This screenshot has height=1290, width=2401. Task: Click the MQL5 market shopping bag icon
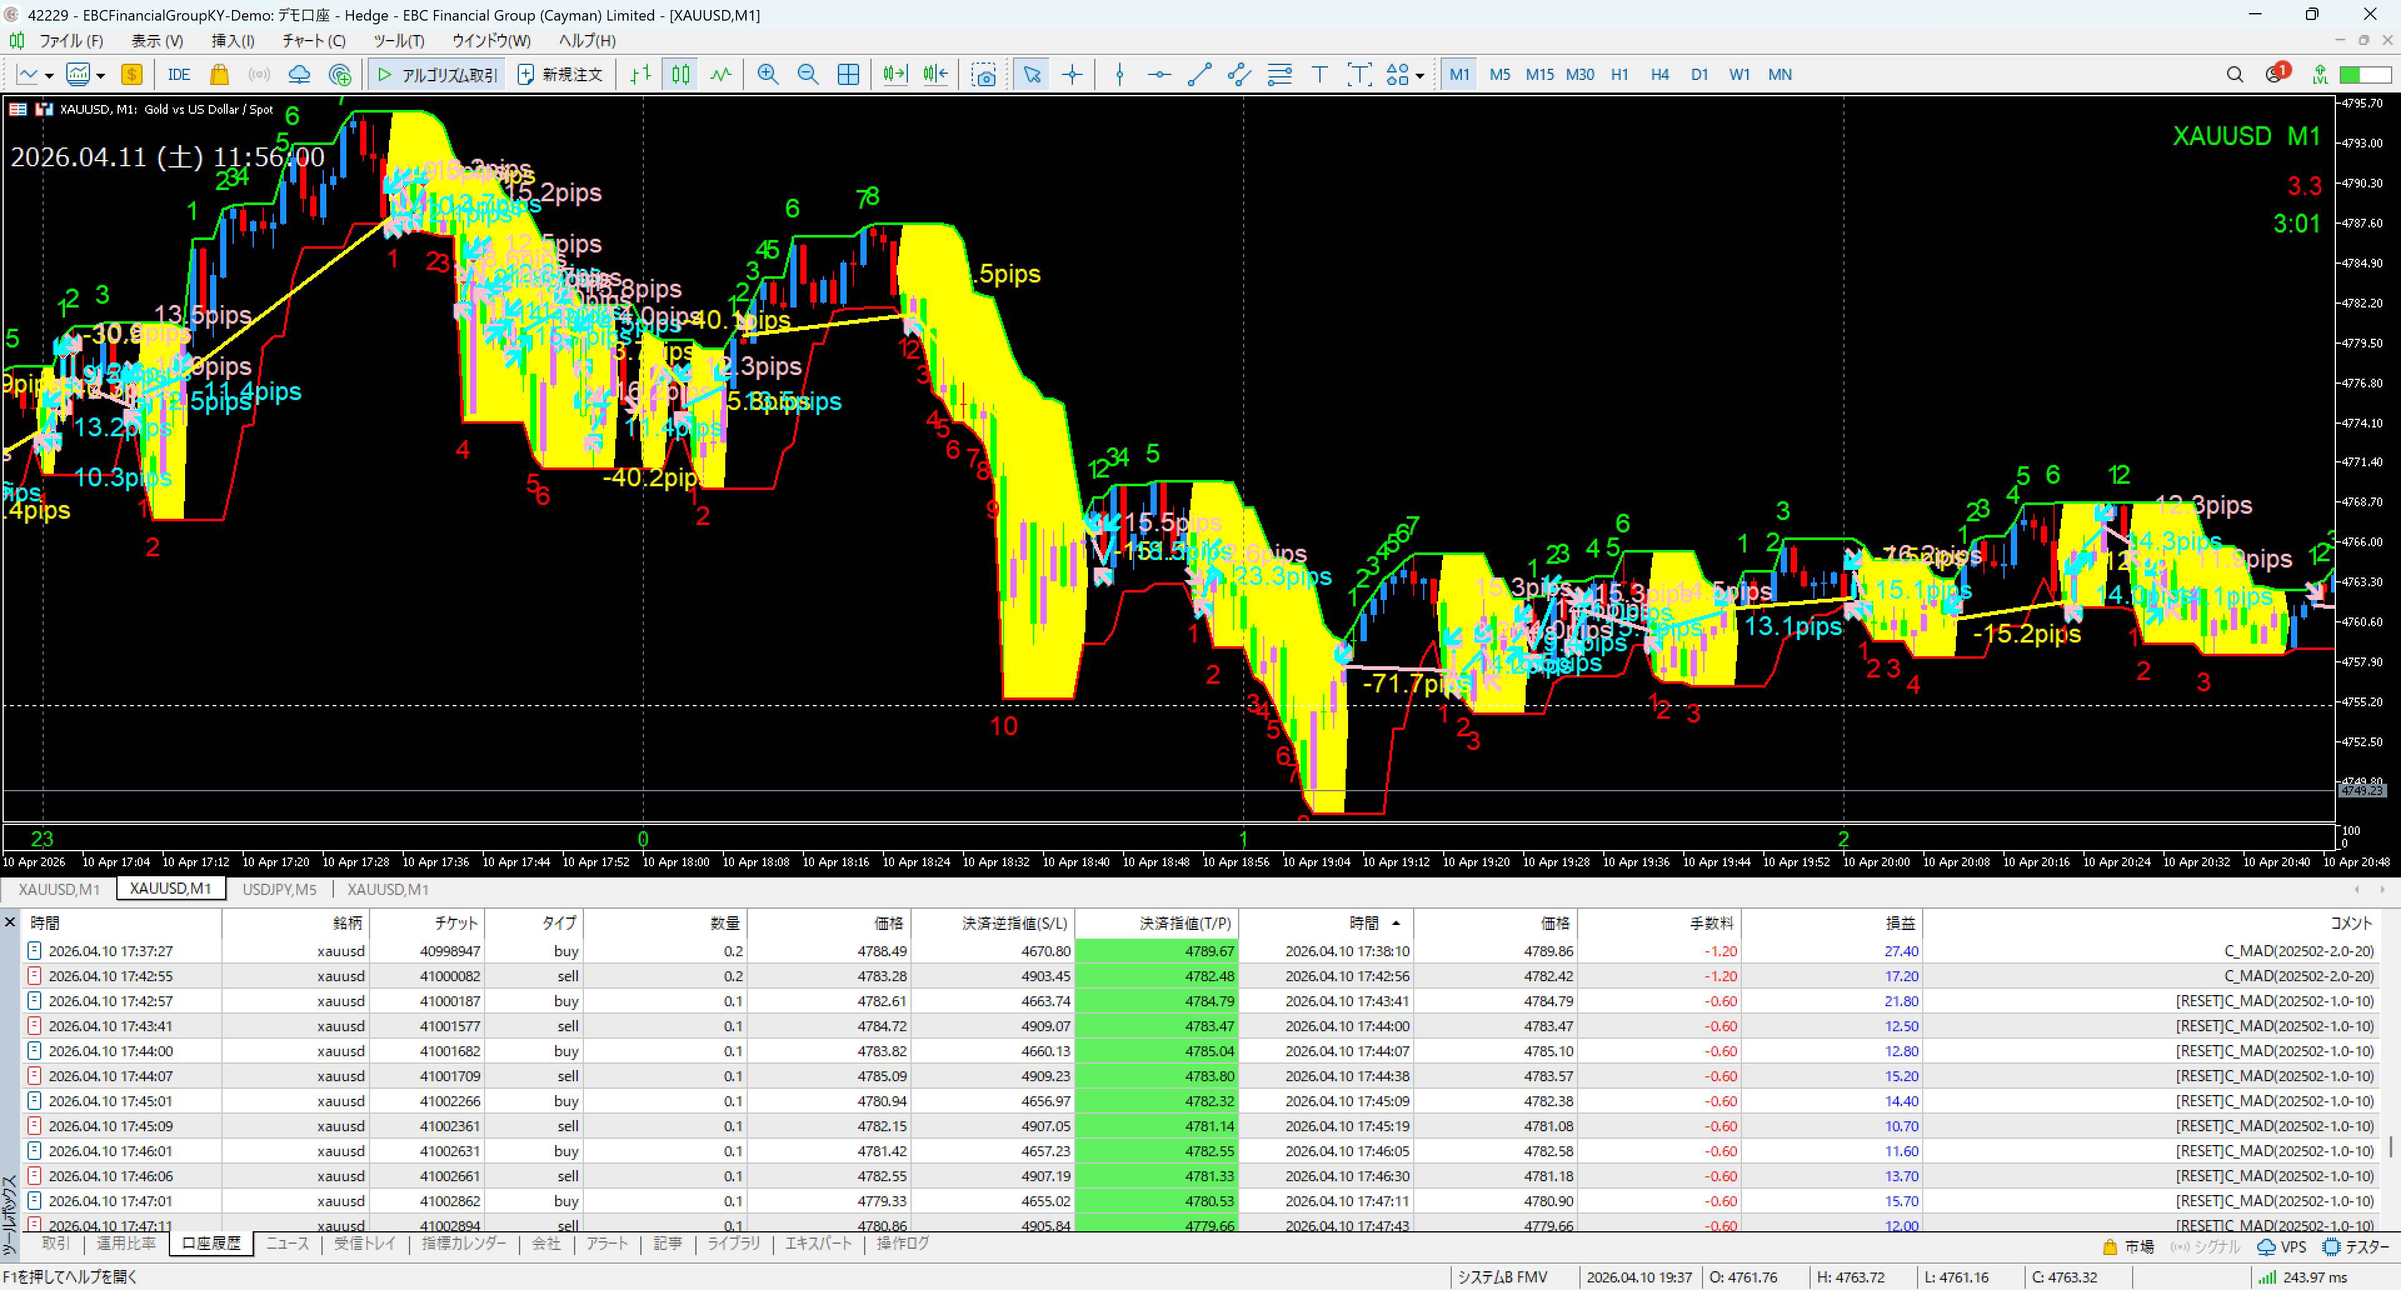click(219, 74)
